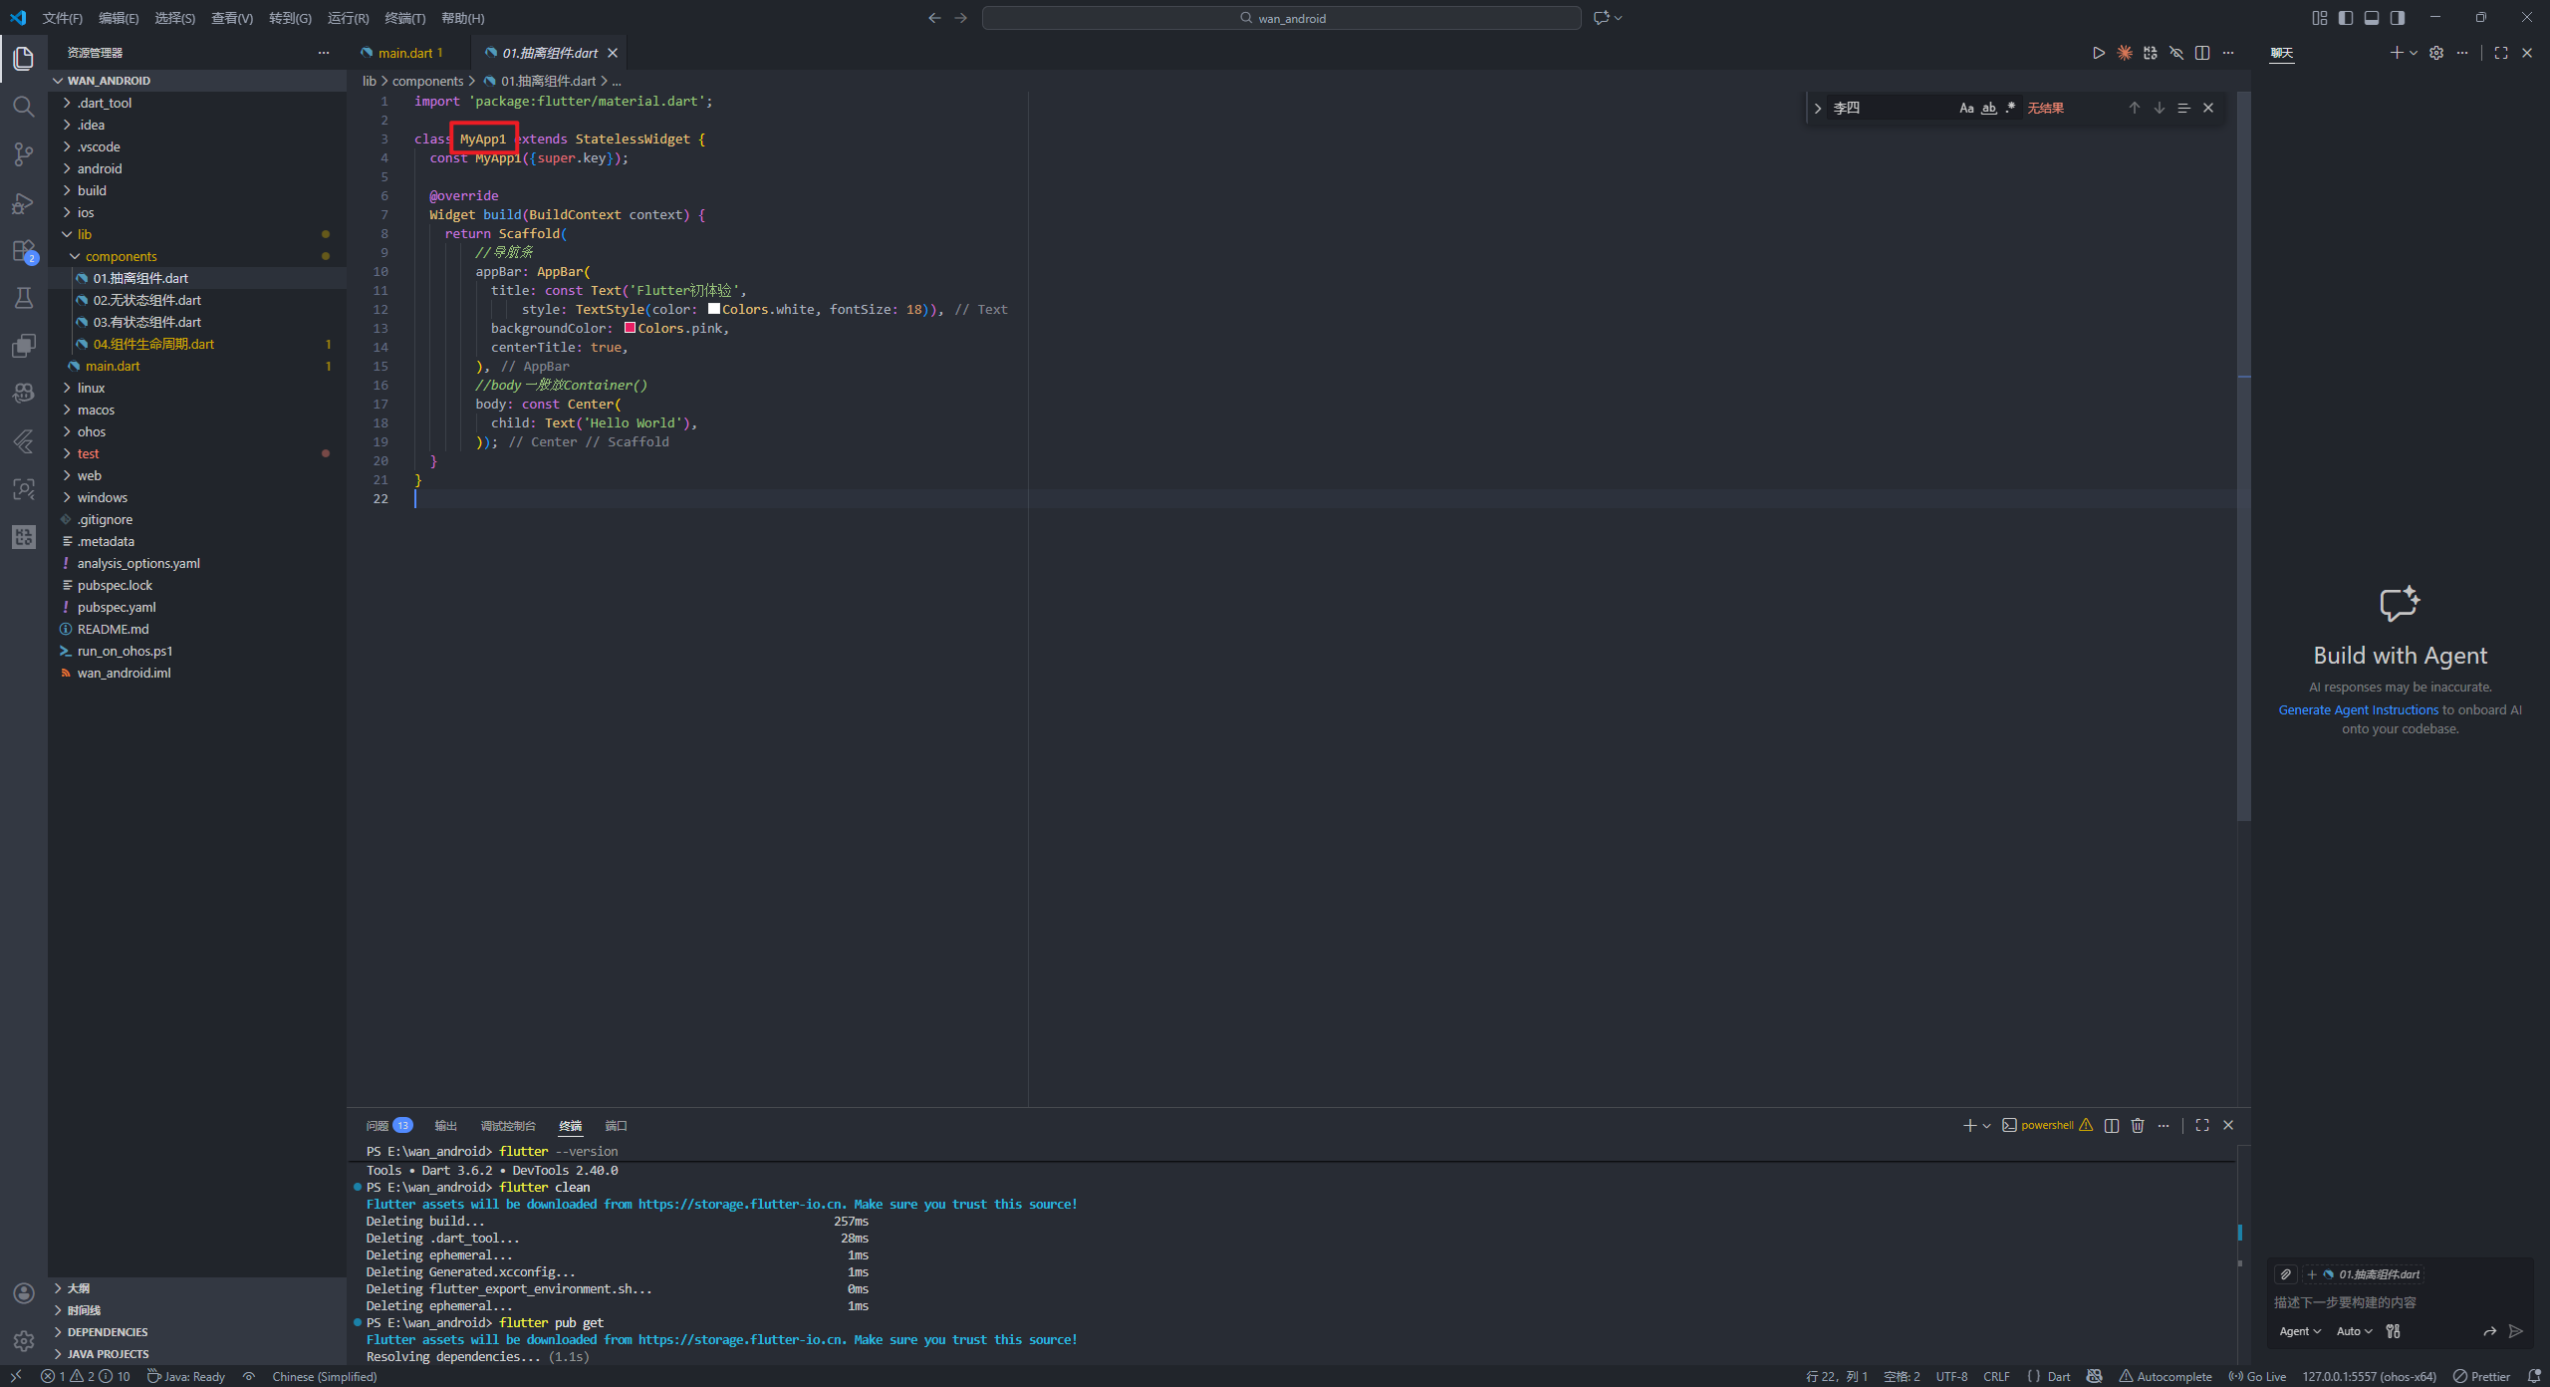The height and width of the screenshot is (1387, 2550).
Task: Open the 终端(T) menu
Action: pos(404,18)
